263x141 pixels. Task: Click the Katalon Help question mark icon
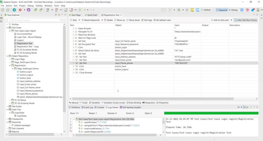(242, 10)
